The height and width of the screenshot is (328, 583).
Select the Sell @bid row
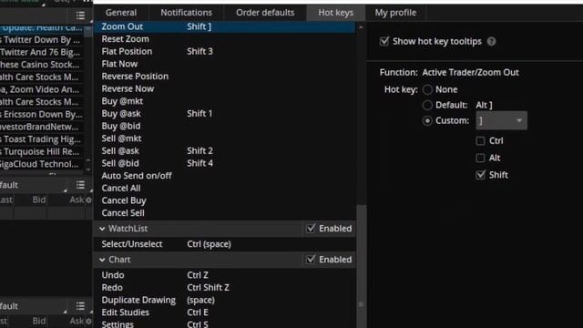click(225, 163)
